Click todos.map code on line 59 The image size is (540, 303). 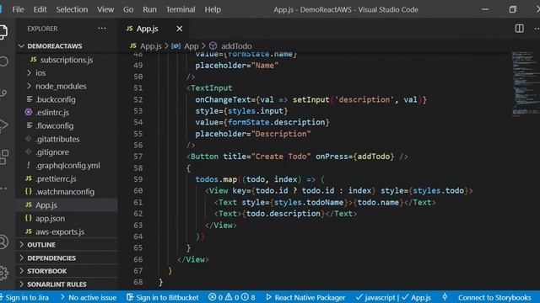tap(216, 179)
